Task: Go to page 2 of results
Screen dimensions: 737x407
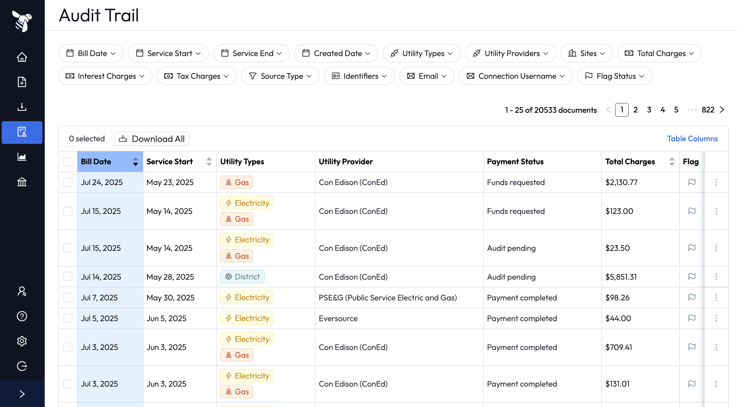Action: click(x=635, y=110)
